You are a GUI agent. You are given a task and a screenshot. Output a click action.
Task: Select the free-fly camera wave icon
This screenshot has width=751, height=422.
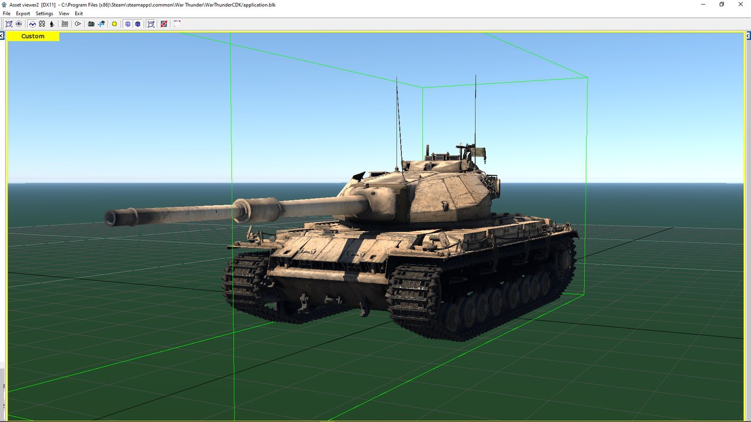(32, 24)
